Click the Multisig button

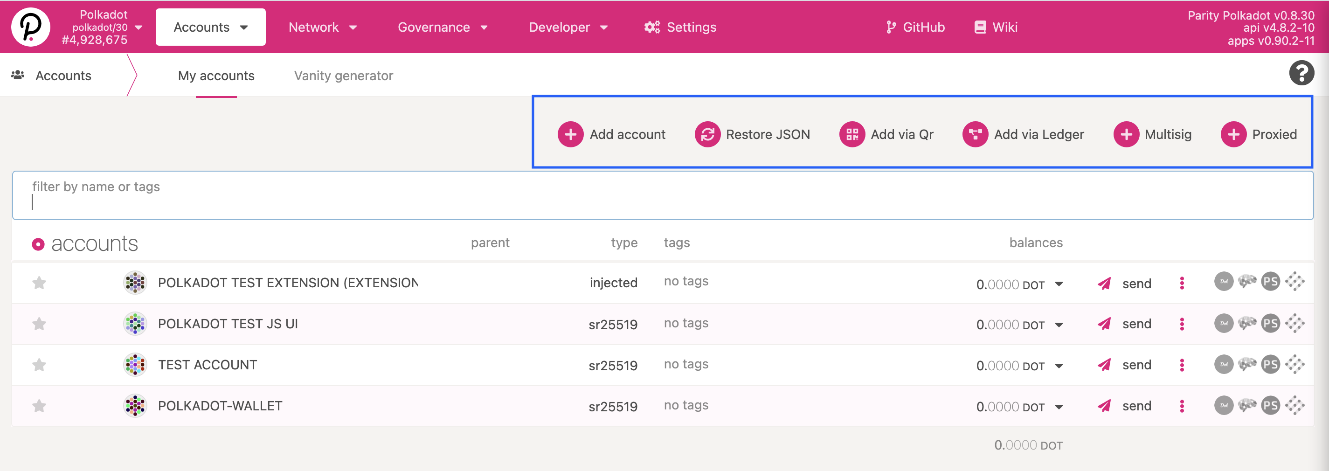[x=1152, y=134]
